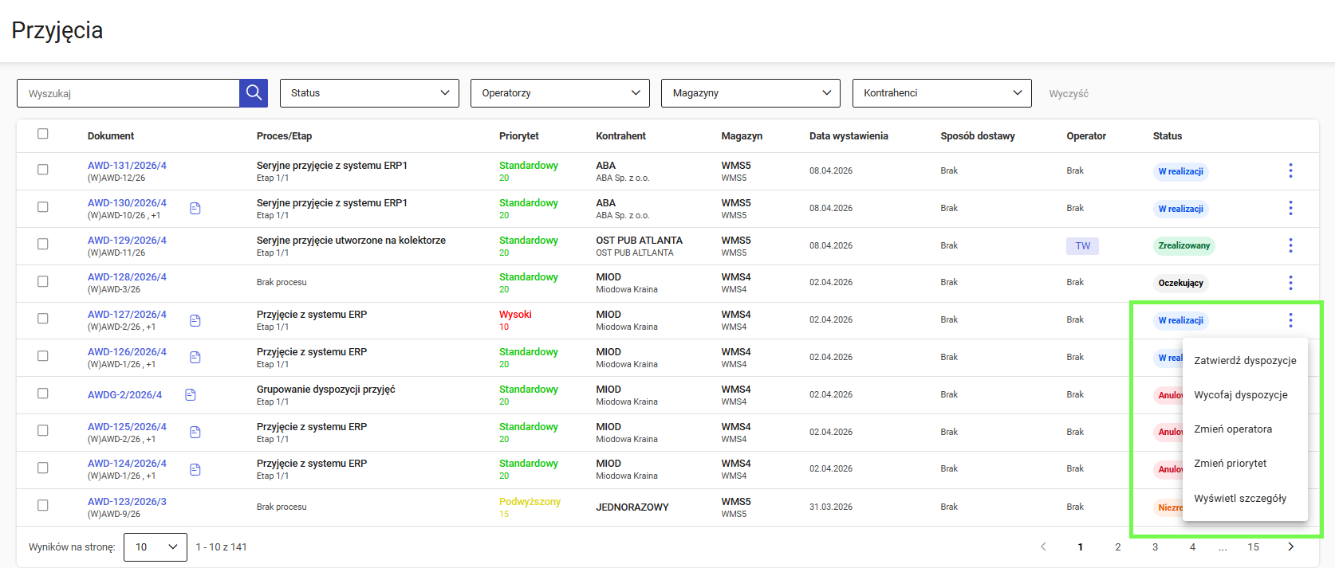Open document link AWD-126/2026/4
Viewport: 1335px width, 568px height.
(127, 352)
